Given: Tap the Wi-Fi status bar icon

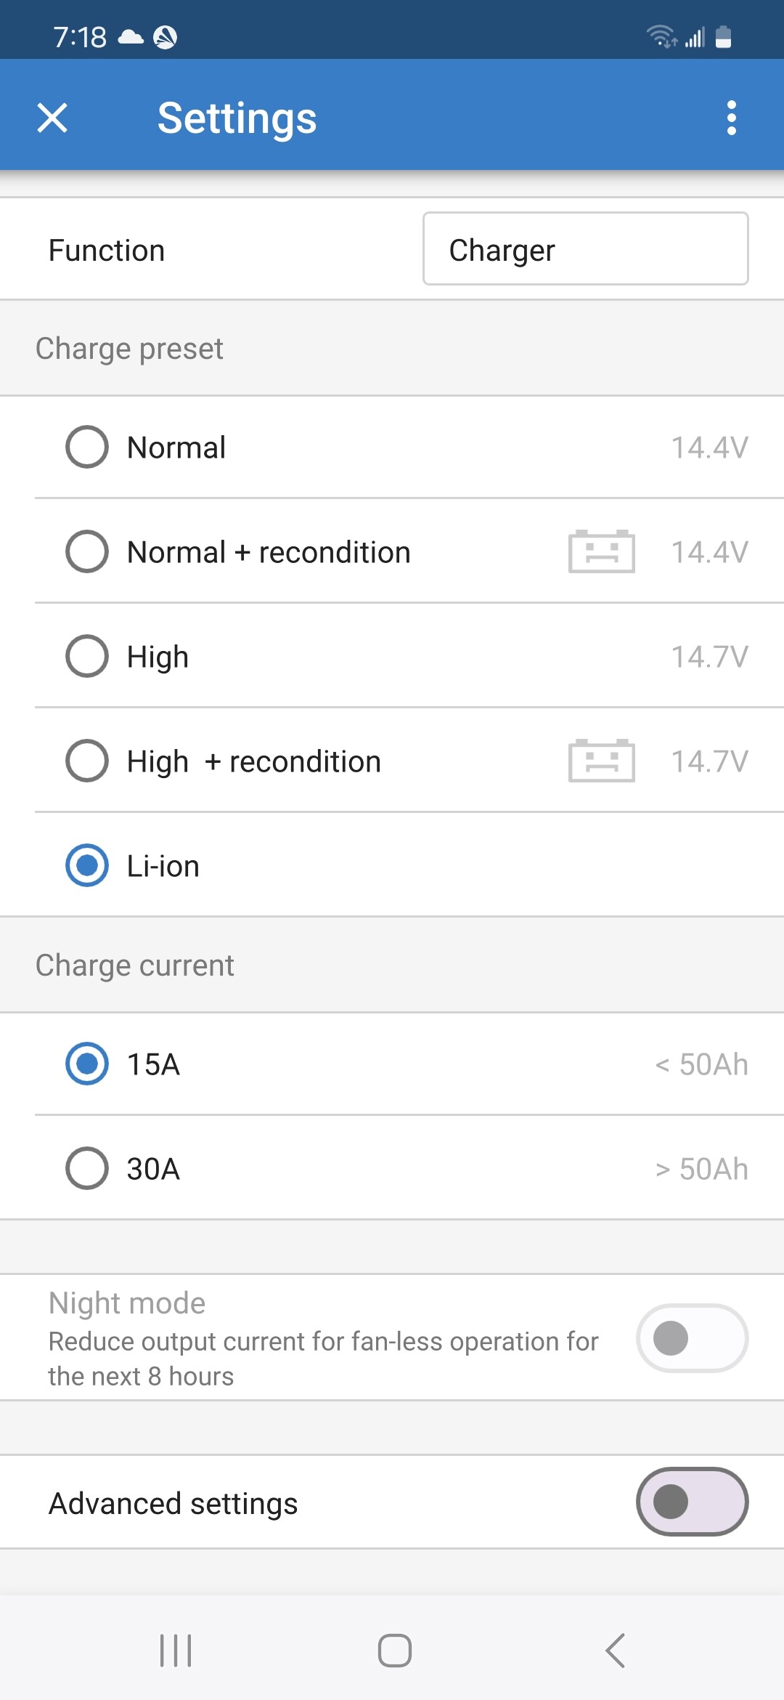Looking at the screenshot, I should coord(661,36).
